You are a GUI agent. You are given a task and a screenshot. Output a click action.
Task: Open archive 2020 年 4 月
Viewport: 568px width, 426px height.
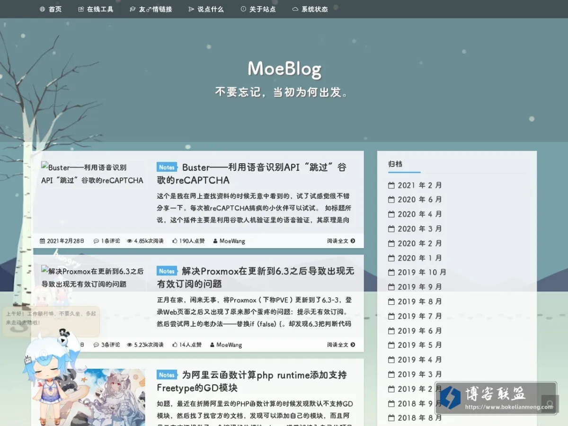click(x=415, y=214)
